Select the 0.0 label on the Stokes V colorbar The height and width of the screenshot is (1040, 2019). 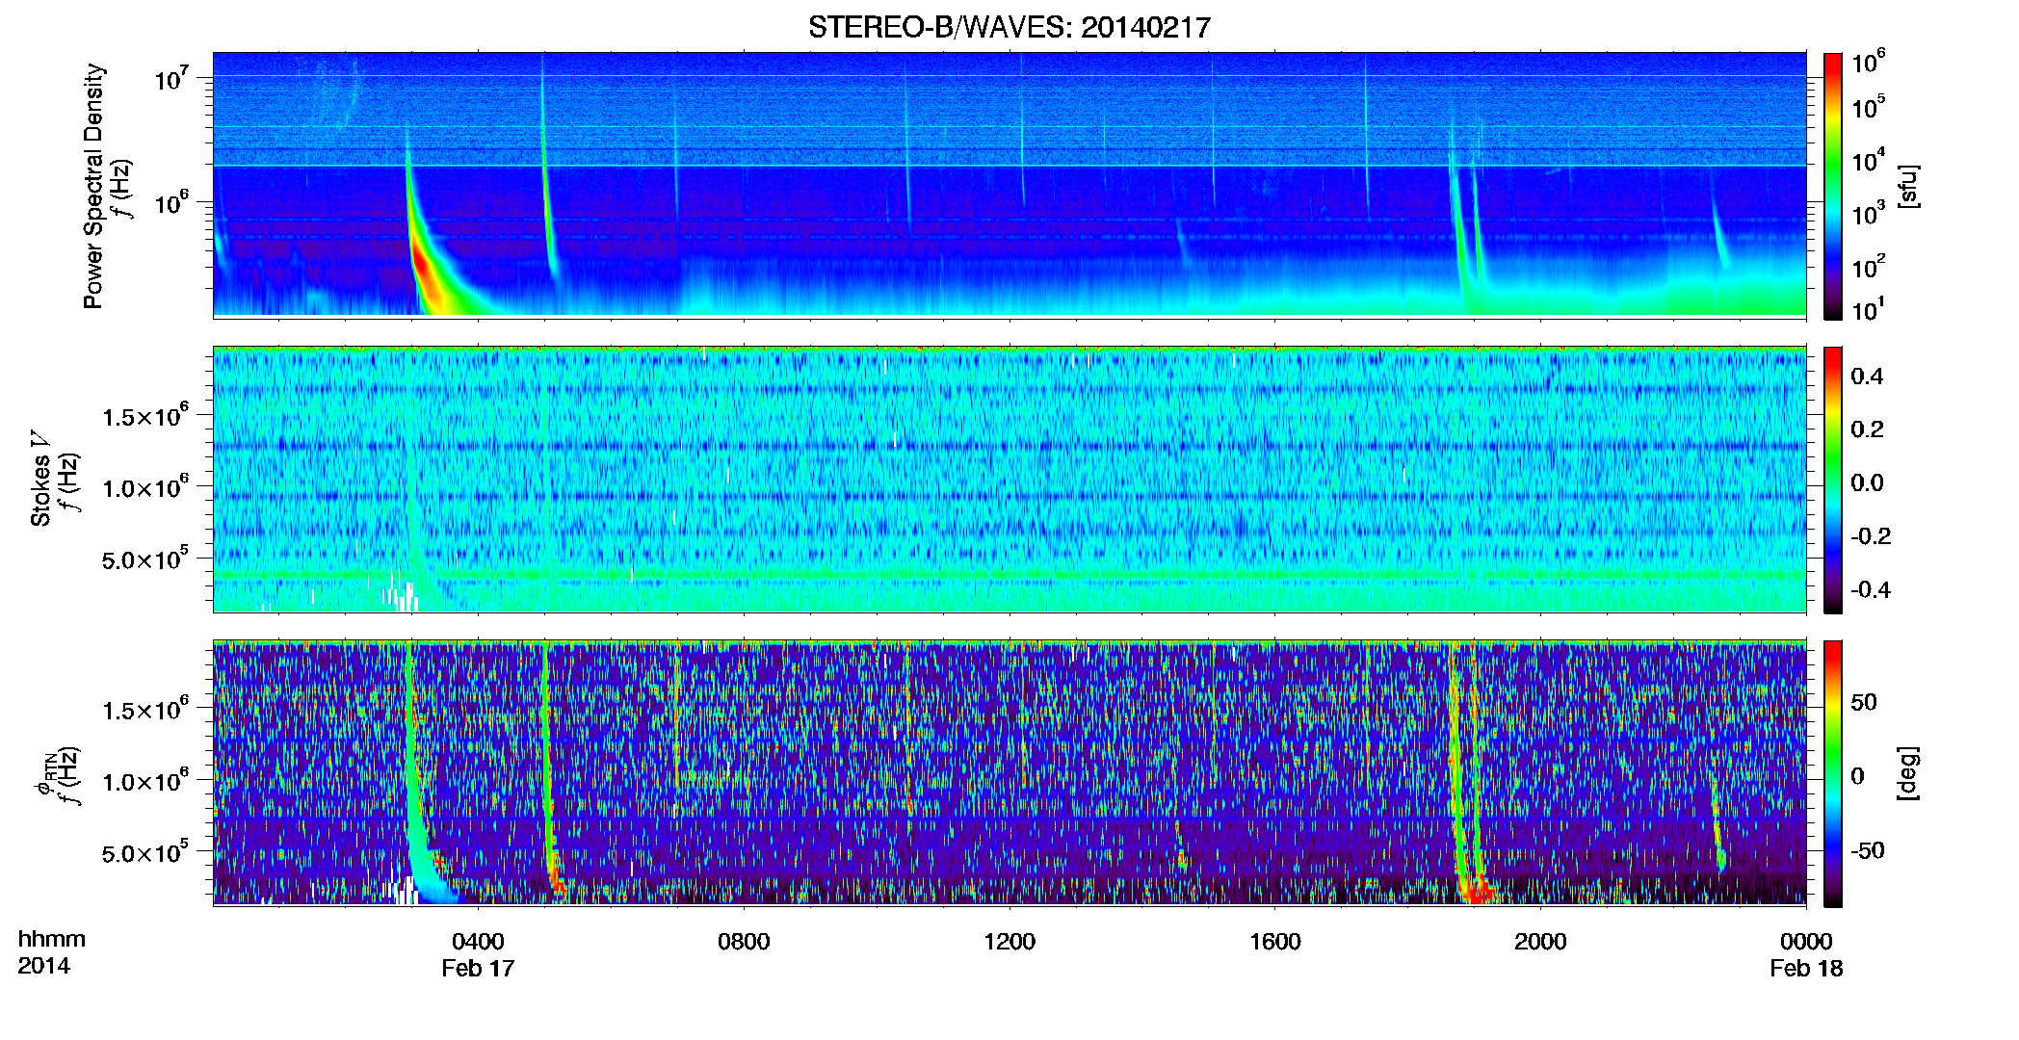[x=1868, y=482]
